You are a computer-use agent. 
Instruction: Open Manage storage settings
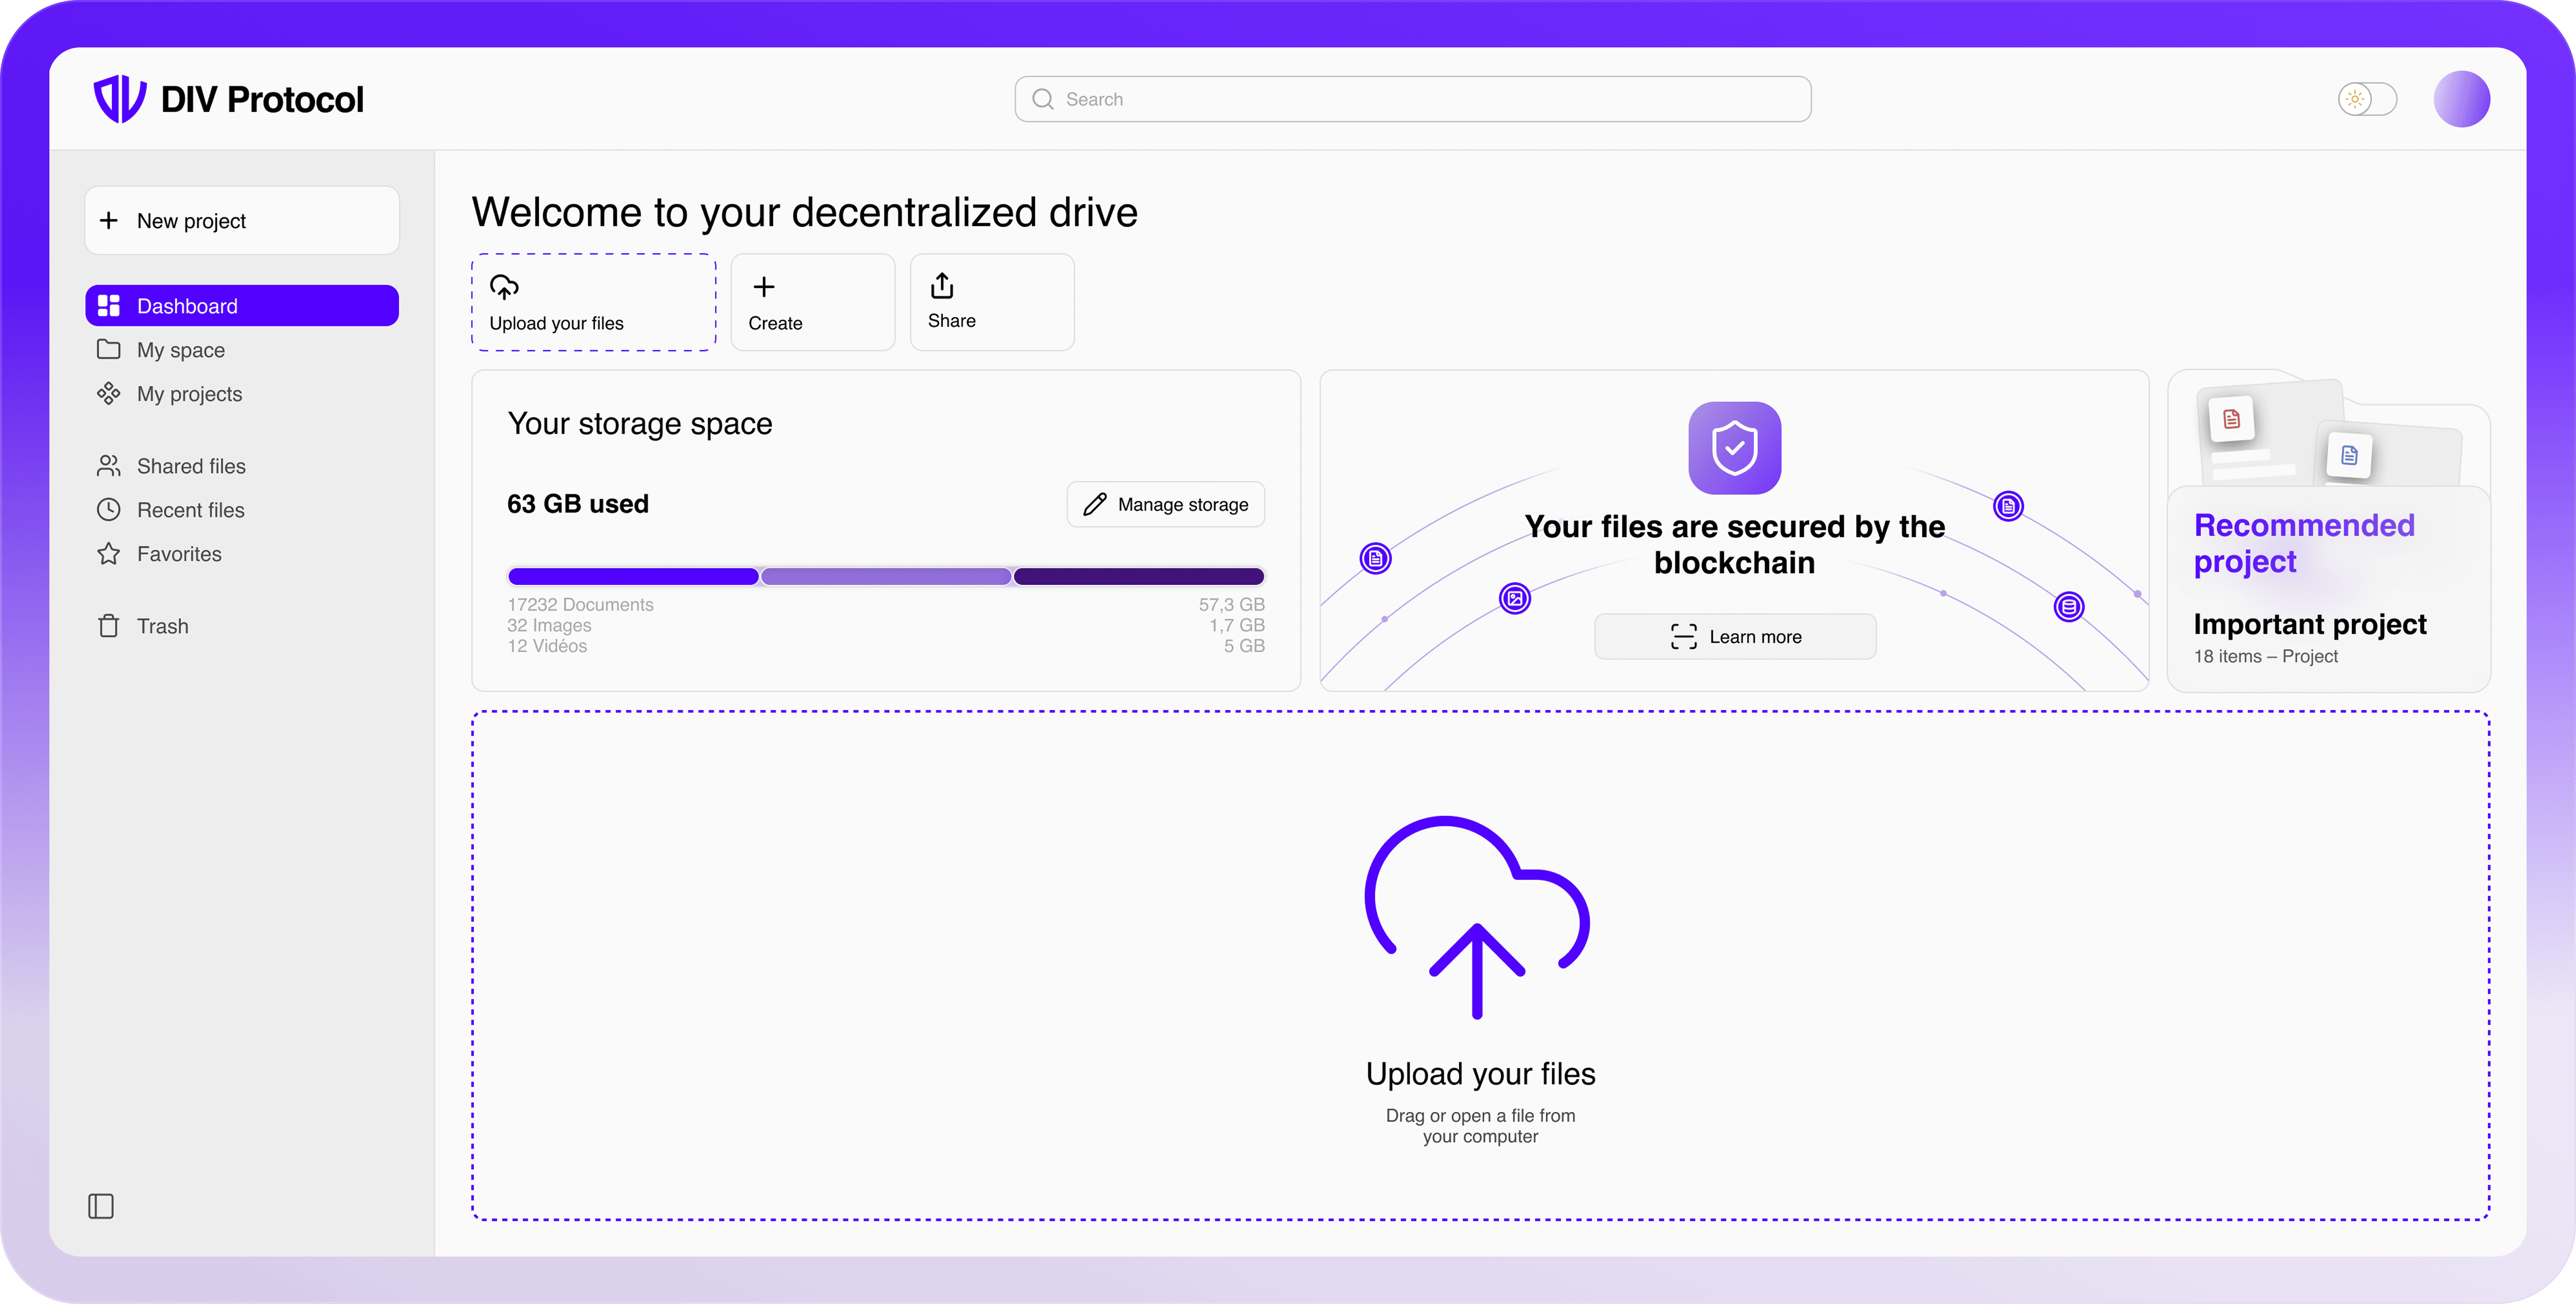click(x=1164, y=504)
